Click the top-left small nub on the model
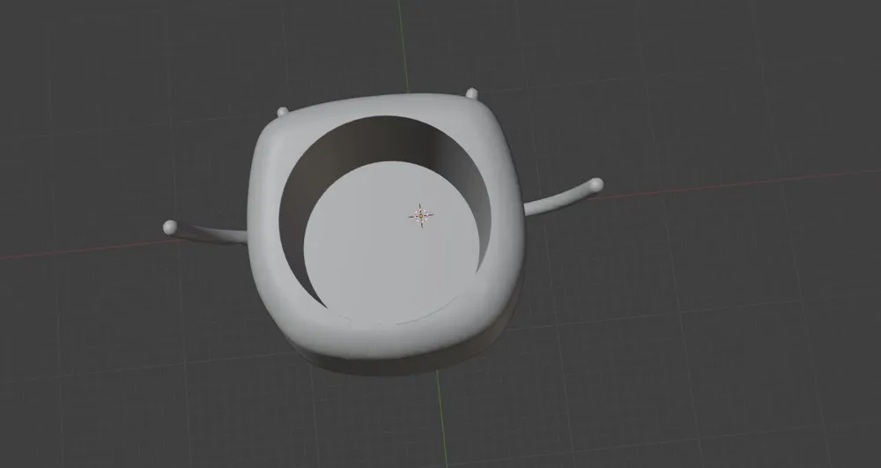Image resolution: width=881 pixels, height=468 pixels. [283, 112]
